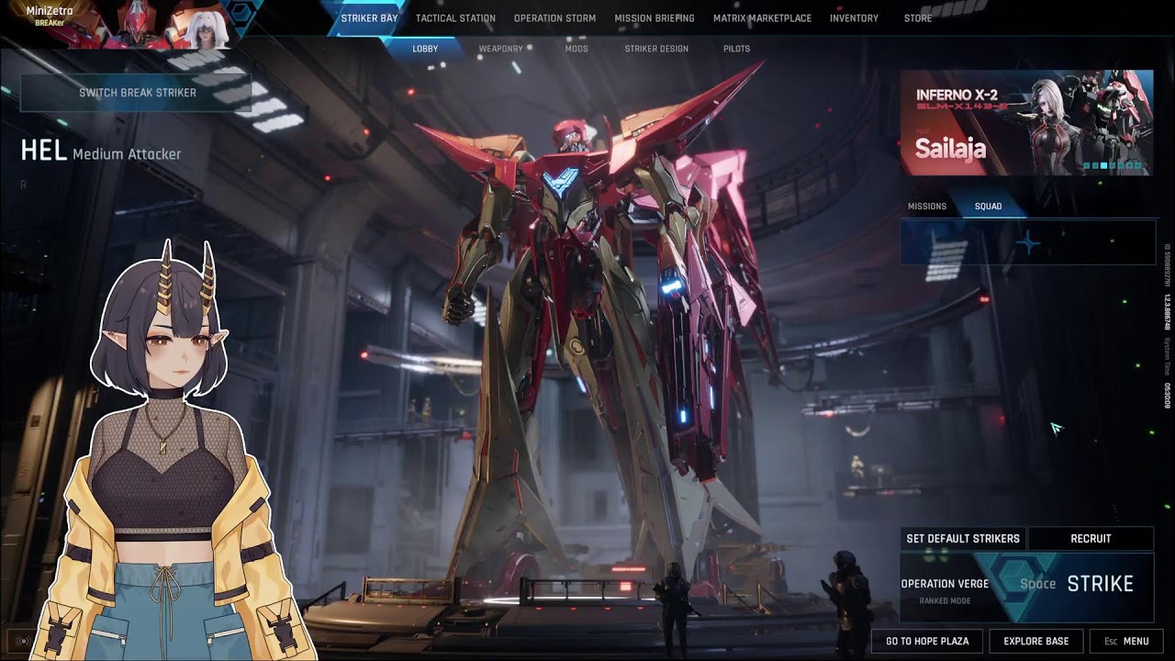Open the Store tab
Screen dimensions: 1175x661
point(918,18)
